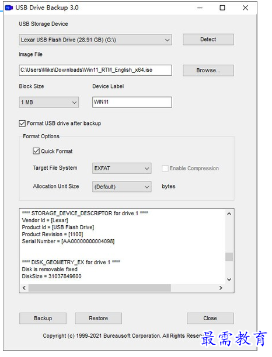Click the Serial Number line in log

coord(68,242)
